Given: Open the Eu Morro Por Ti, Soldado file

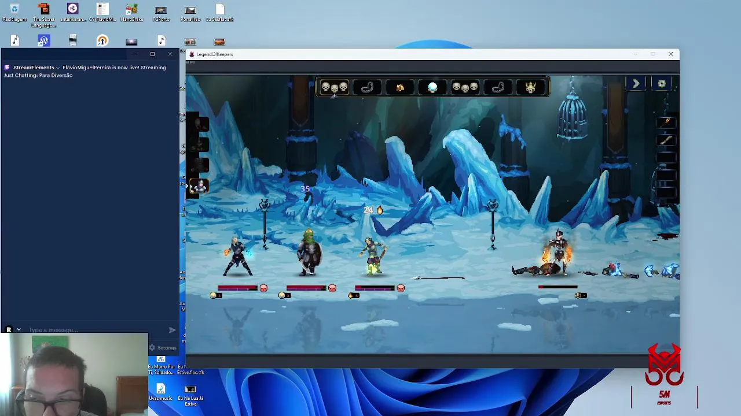Looking at the screenshot, I should coord(162,366).
